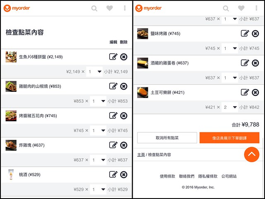Open 使用條款 footer link

coord(168,176)
